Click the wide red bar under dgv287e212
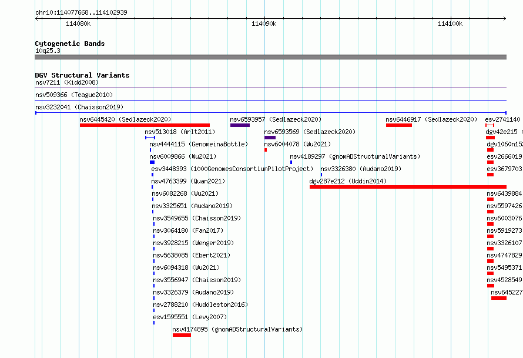The image size is (523, 358). tap(408, 187)
